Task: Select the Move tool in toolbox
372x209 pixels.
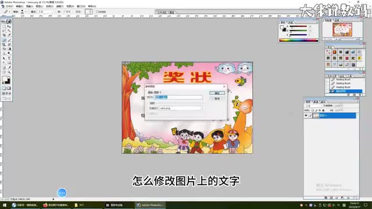Action: click(9, 27)
